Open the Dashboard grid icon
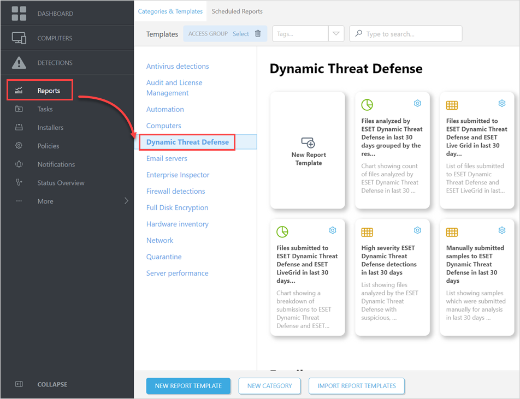 point(19,14)
